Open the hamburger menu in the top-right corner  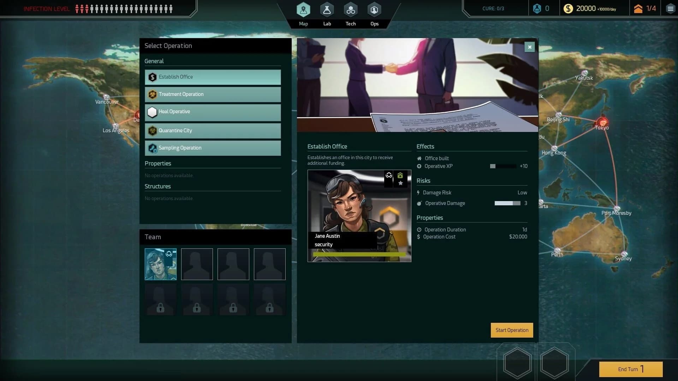[x=670, y=8]
